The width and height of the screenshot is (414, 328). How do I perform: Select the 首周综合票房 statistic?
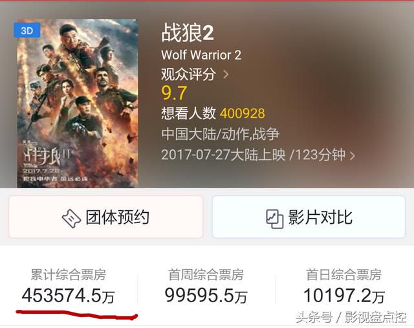pyautogui.click(x=206, y=286)
